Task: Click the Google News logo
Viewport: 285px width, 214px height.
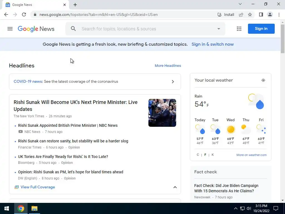Action: 36,29
